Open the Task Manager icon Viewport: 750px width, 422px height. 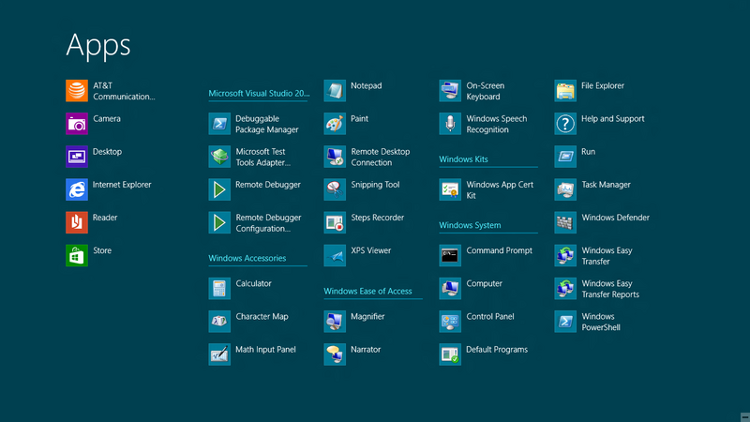(565, 189)
